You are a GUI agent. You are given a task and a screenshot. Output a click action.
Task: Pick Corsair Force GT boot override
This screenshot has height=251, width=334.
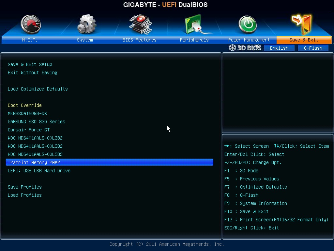pyautogui.click(x=29, y=130)
